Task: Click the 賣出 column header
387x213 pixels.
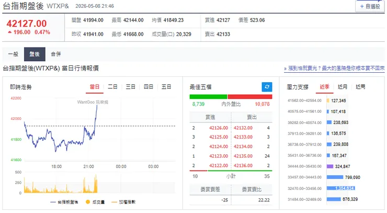Action: [252, 117]
